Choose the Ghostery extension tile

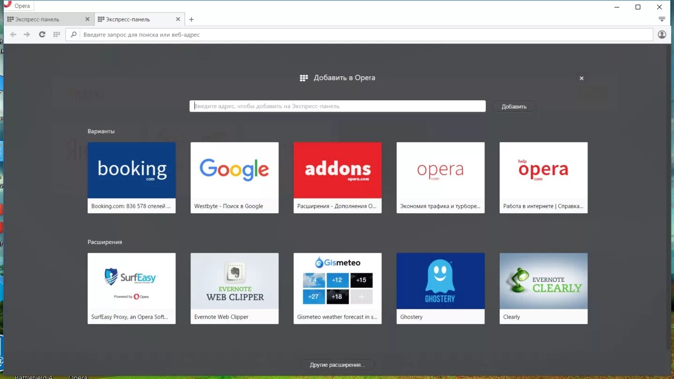pos(440,289)
